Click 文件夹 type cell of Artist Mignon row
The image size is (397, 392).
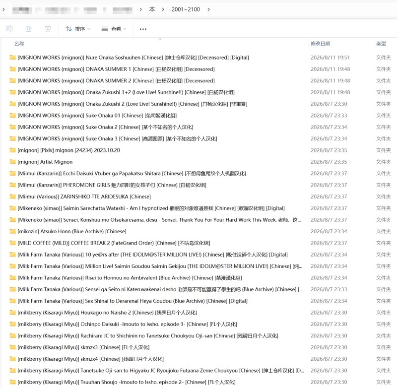(383, 162)
